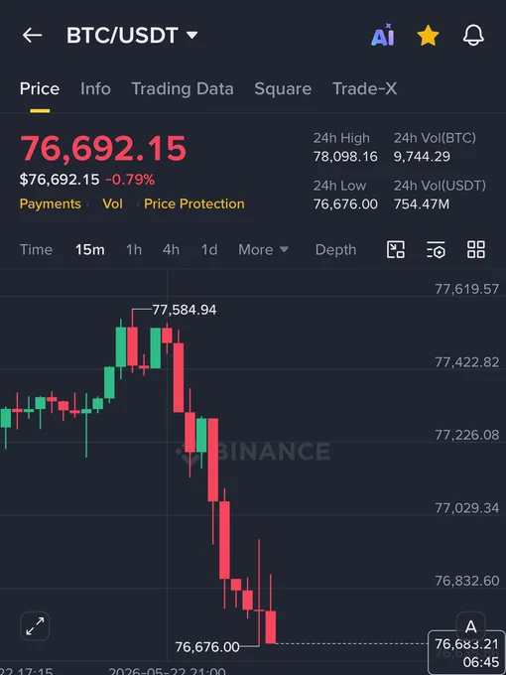Tap the Payments link
This screenshot has width=506, height=675.
(51, 203)
